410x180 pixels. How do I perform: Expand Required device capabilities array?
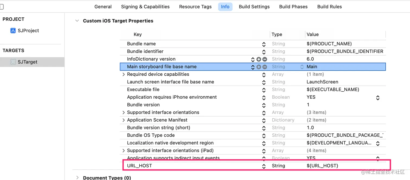coord(124,74)
